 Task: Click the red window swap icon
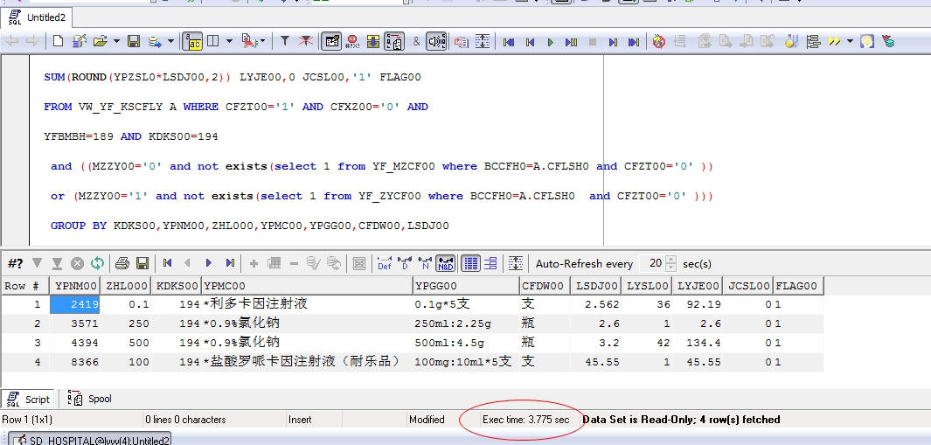tap(462, 42)
